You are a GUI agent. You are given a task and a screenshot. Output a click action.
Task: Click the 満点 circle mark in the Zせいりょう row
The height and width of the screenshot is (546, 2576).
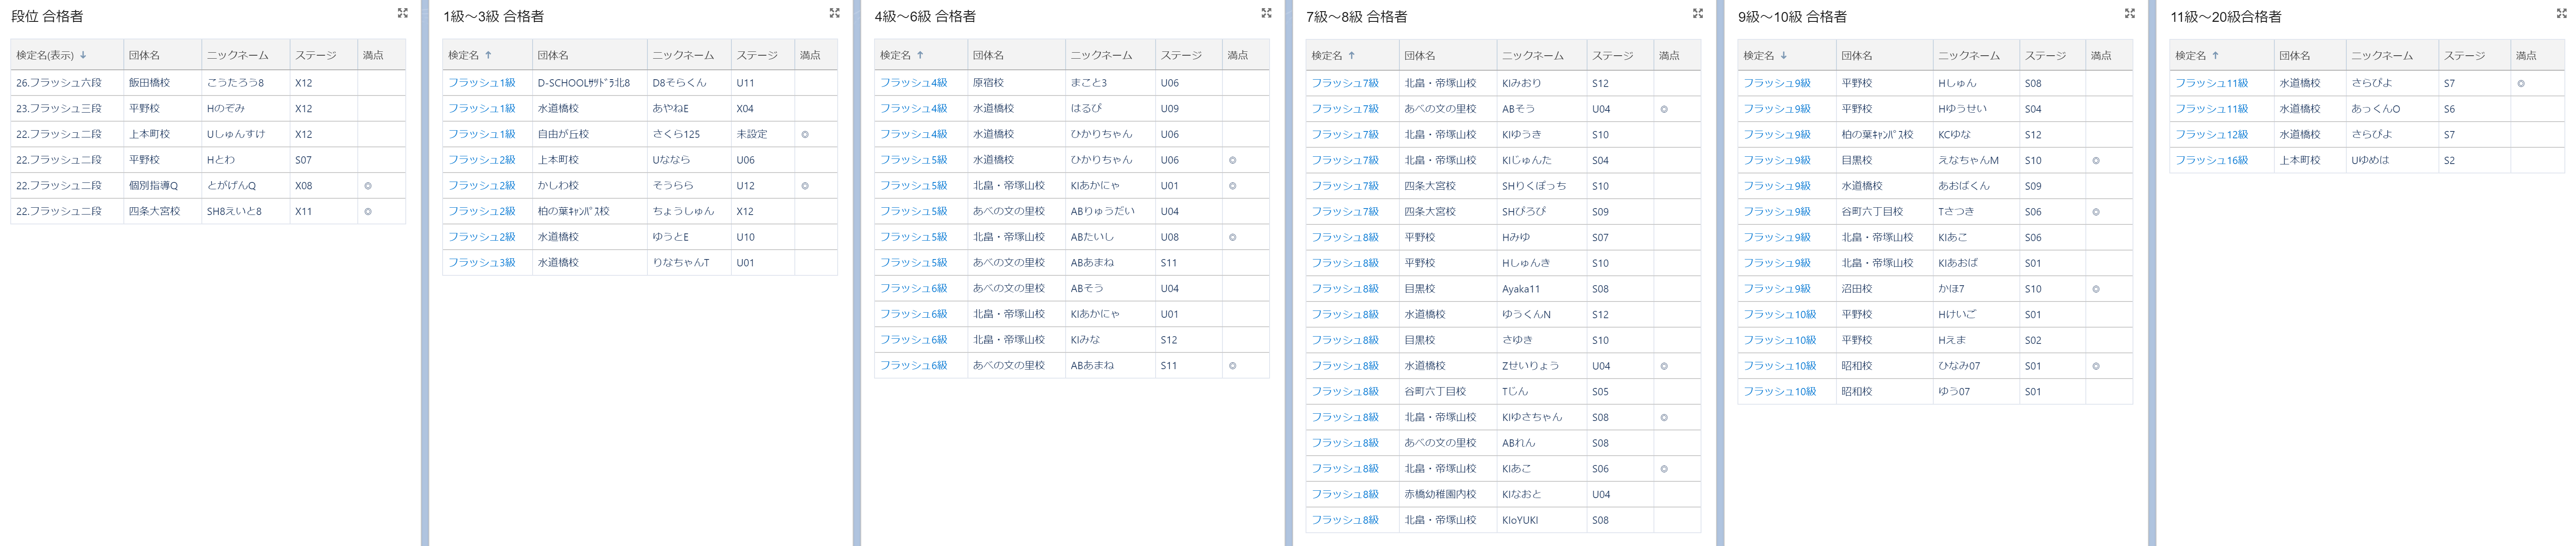(1664, 366)
